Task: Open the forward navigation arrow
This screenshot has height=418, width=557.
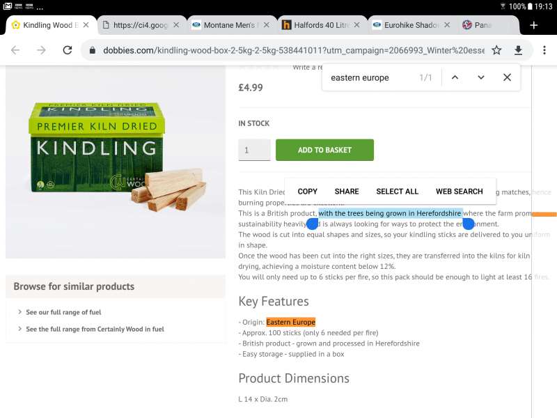Action: click(40, 50)
